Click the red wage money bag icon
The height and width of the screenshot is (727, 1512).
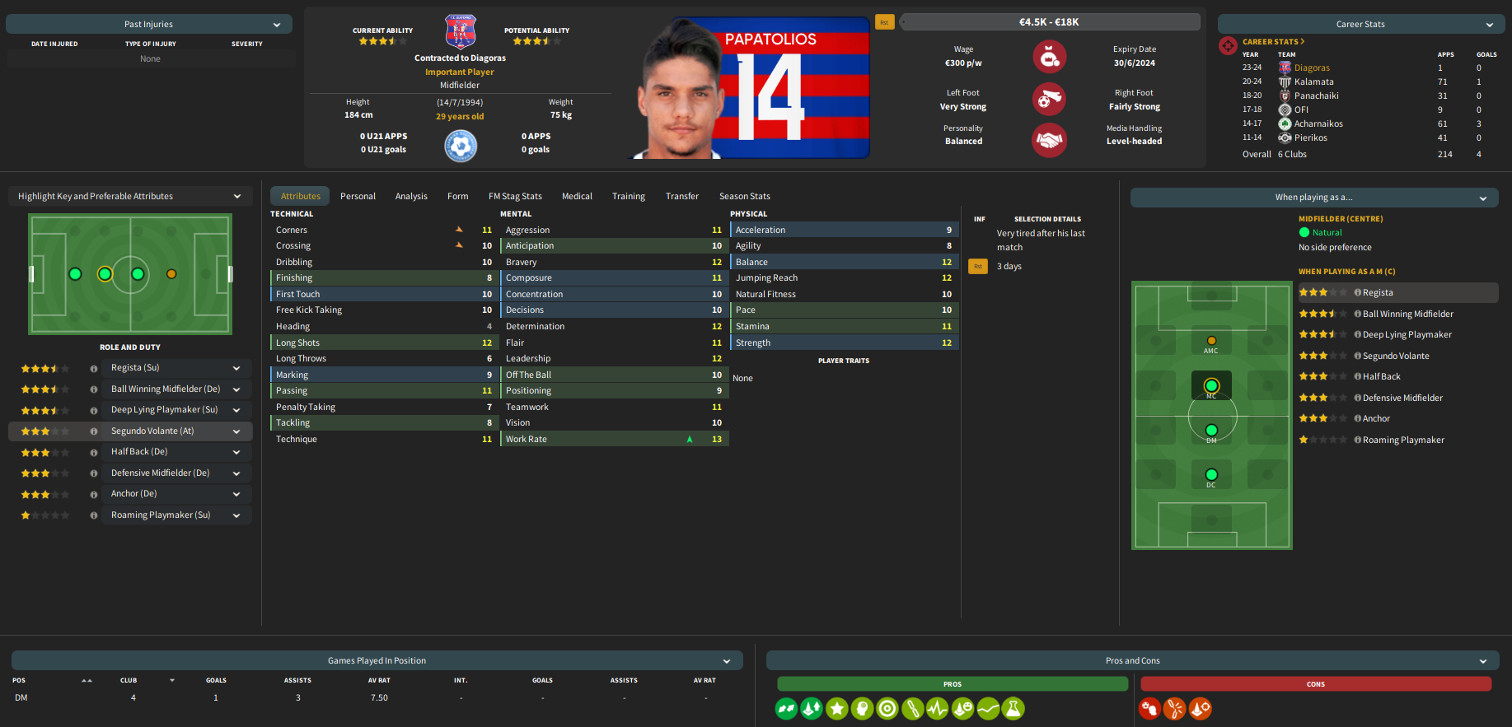tap(1049, 57)
